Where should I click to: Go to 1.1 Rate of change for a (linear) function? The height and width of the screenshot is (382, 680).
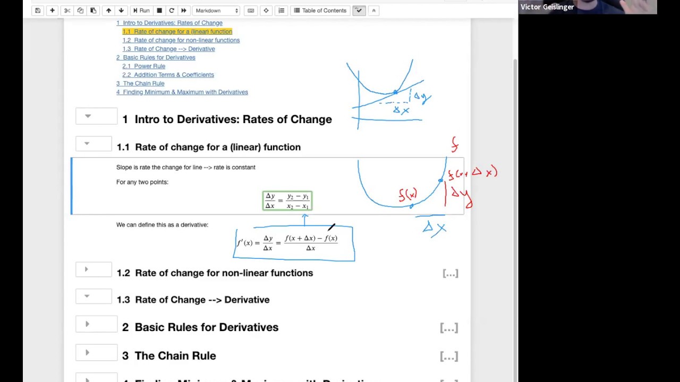[177, 31]
